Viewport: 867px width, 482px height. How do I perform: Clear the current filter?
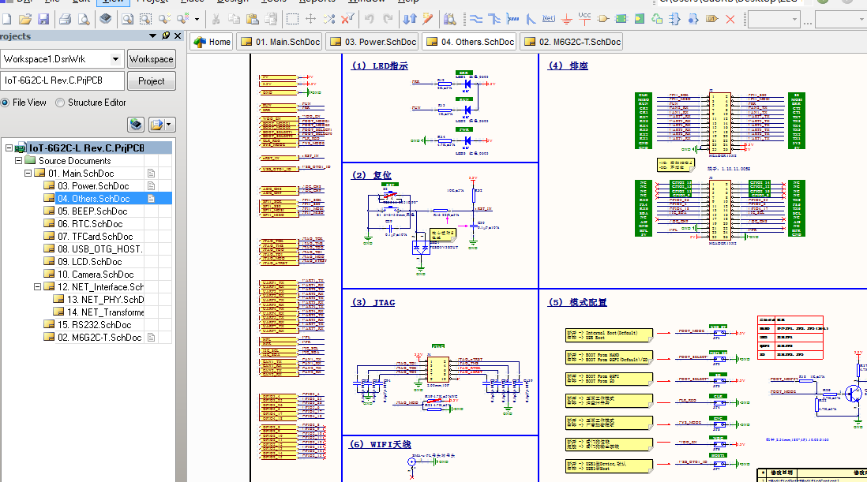click(347, 19)
